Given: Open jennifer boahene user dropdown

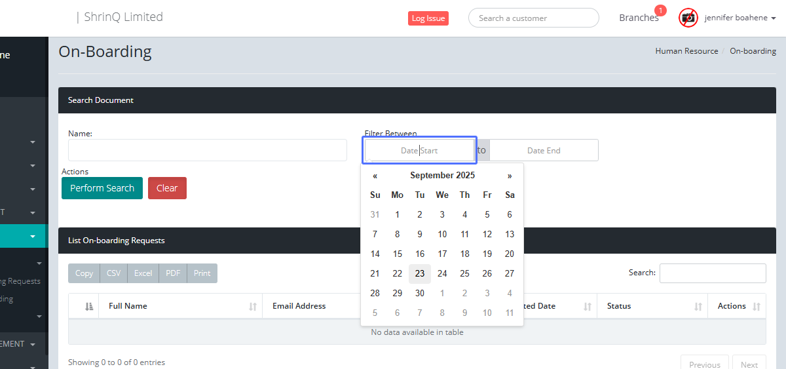Looking at the screenshot, I should (740, 18).
